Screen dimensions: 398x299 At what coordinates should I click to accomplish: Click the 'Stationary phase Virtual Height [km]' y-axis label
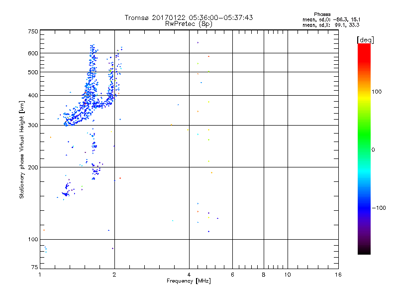21,149
